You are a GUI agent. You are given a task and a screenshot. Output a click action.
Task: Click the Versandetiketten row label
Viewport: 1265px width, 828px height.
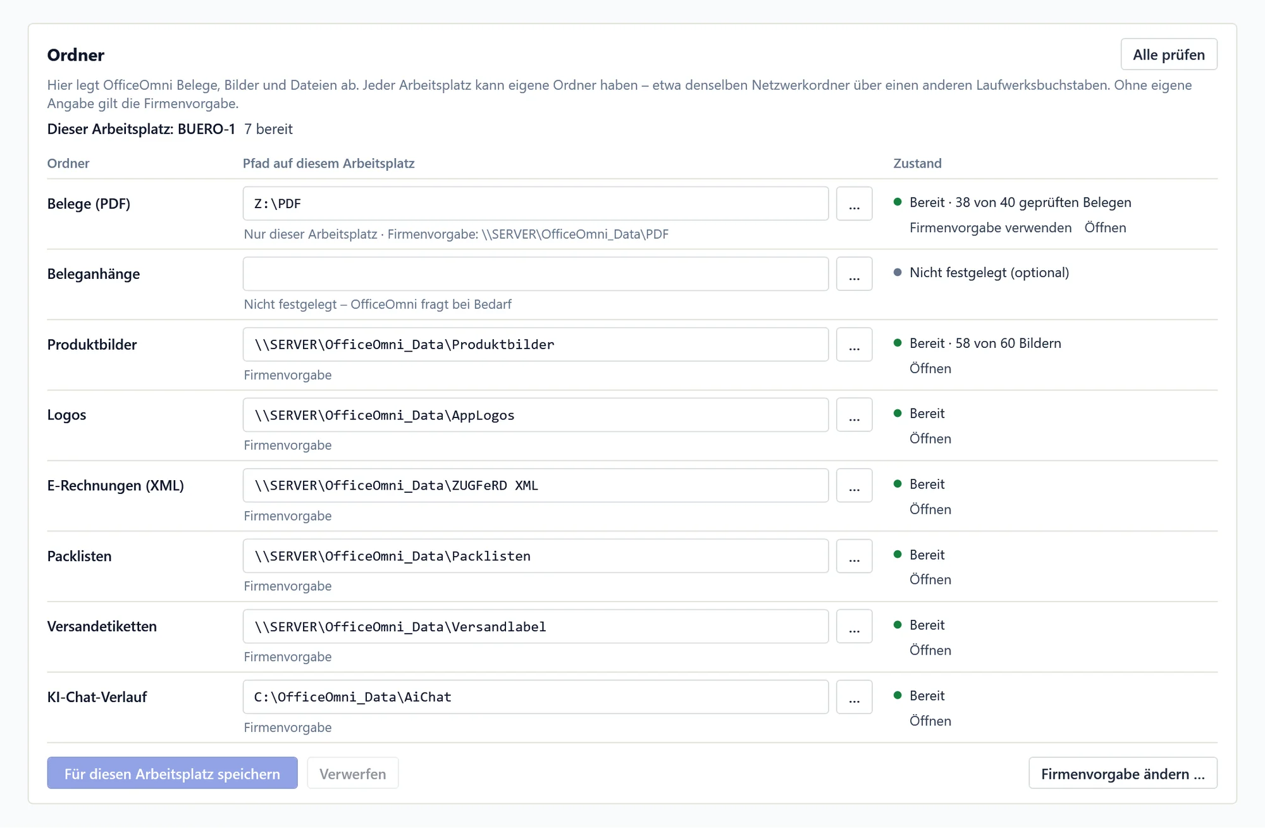click(x=102, y=626)
